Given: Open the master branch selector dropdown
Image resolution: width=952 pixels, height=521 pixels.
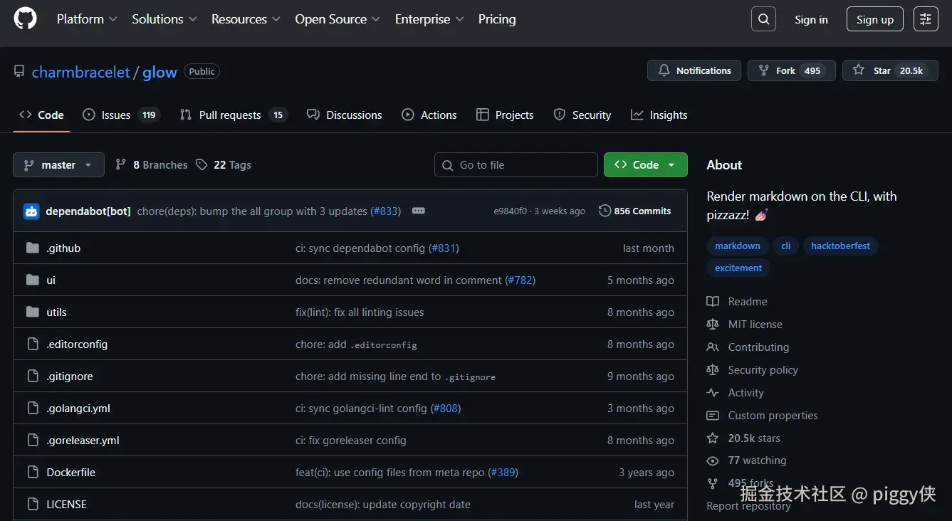Looking at the screenshot, I should tap(58, 165).
